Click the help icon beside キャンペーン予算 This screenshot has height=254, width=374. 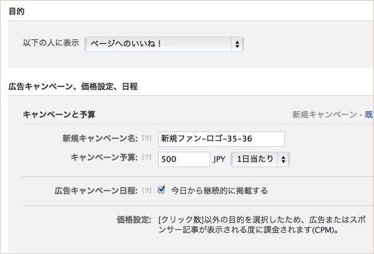click(147, 158)
